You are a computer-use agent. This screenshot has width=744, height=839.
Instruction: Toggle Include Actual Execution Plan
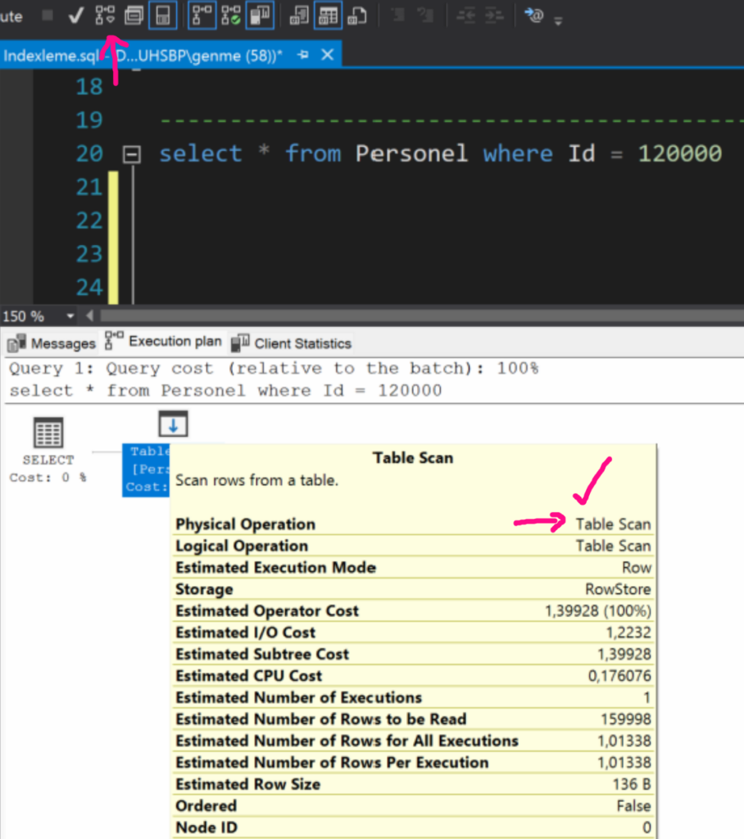pyautogui.click(x=202, y=16)
